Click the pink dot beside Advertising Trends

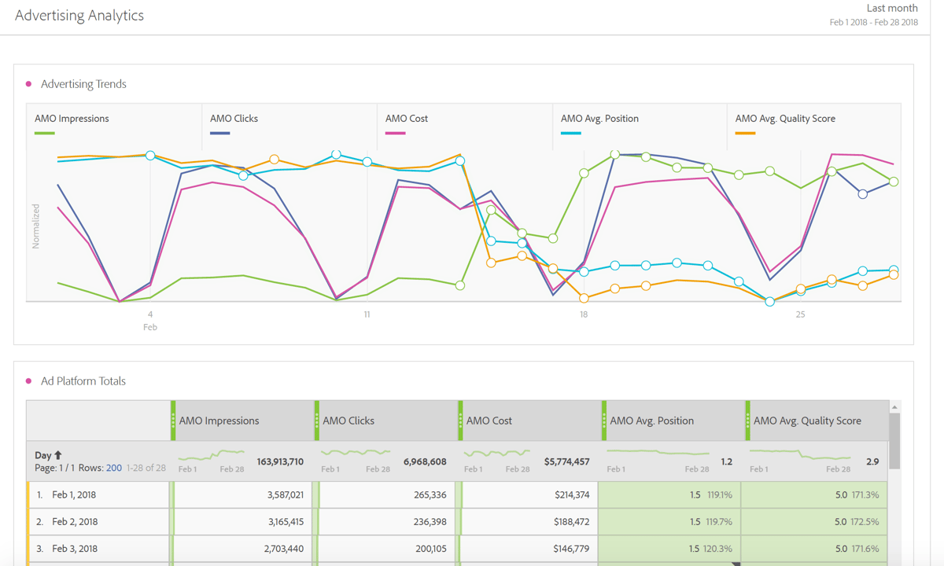tap(30, 84)
